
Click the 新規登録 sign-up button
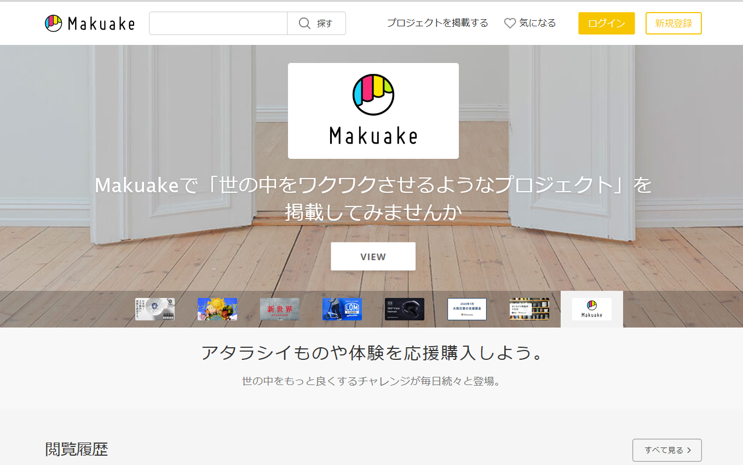pyautogui.click(x=673, y=24)
